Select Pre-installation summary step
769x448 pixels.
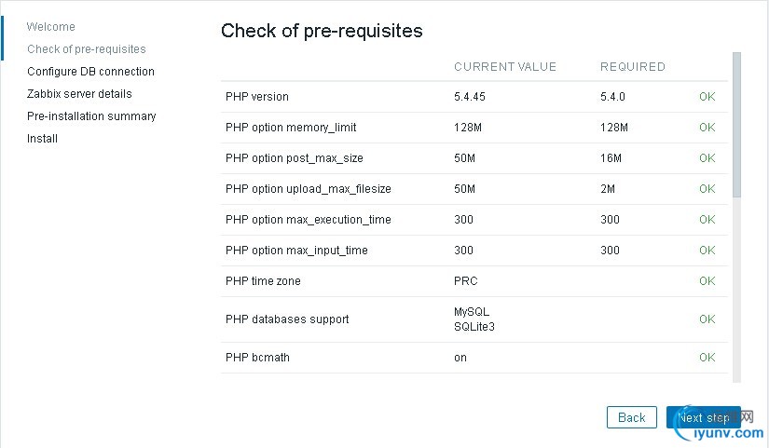pyautogui.click(x=91, y=116)
